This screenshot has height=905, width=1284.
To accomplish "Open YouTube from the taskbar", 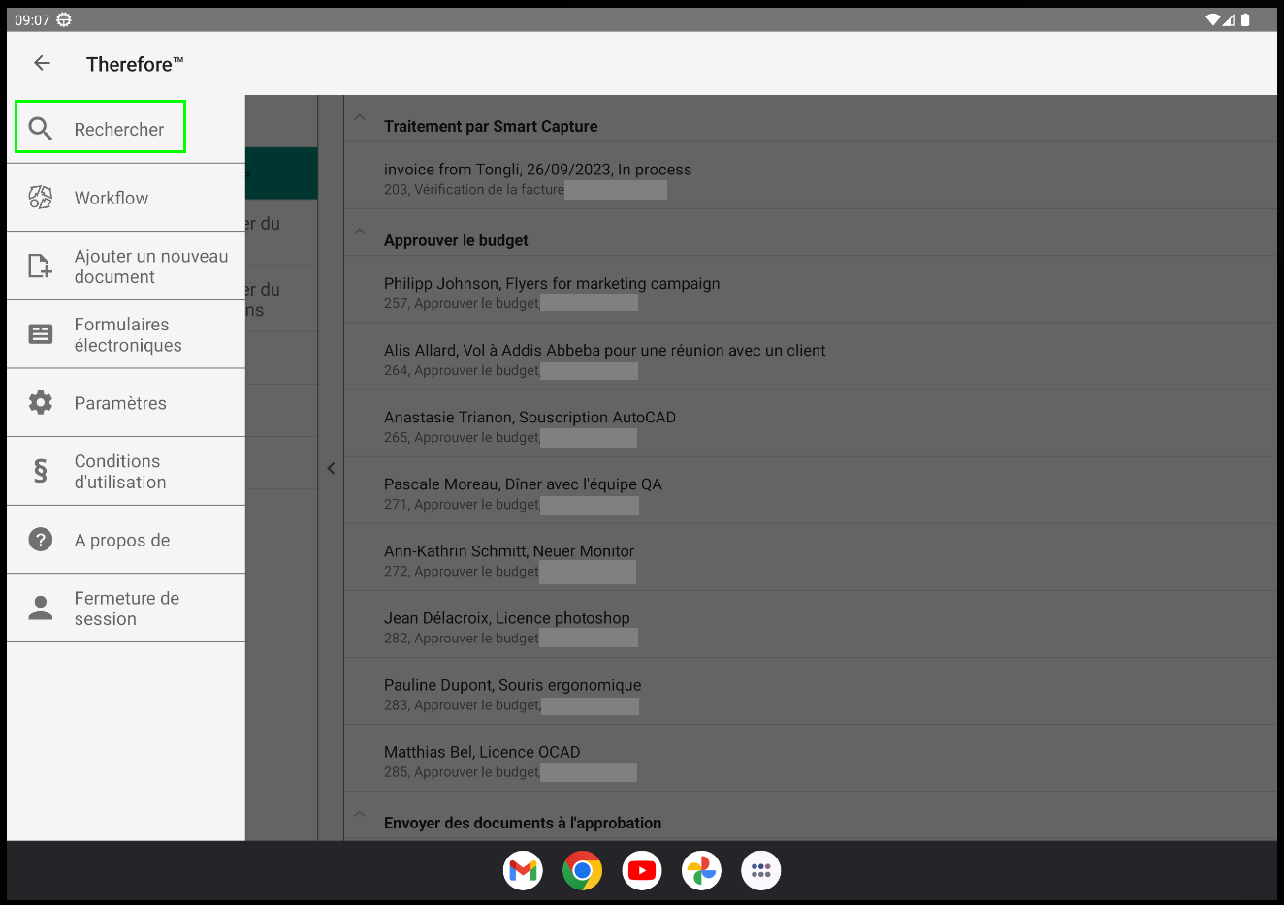I will [641, 870].
